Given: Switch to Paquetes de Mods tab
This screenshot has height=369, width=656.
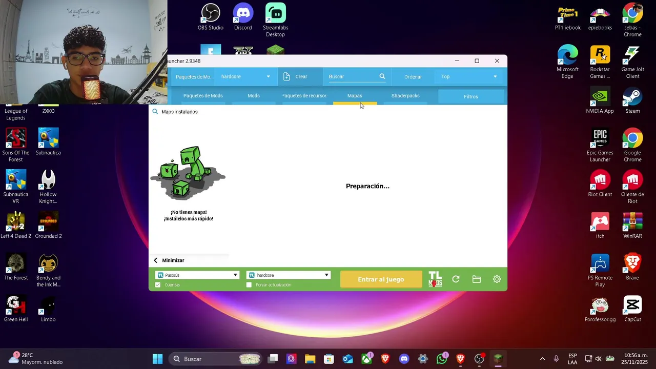Looking at the screenshot, I should click(x=203, y=96).
